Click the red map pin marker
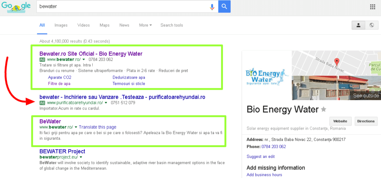Screen dimensions: 381x178 [x=337, y=62]
